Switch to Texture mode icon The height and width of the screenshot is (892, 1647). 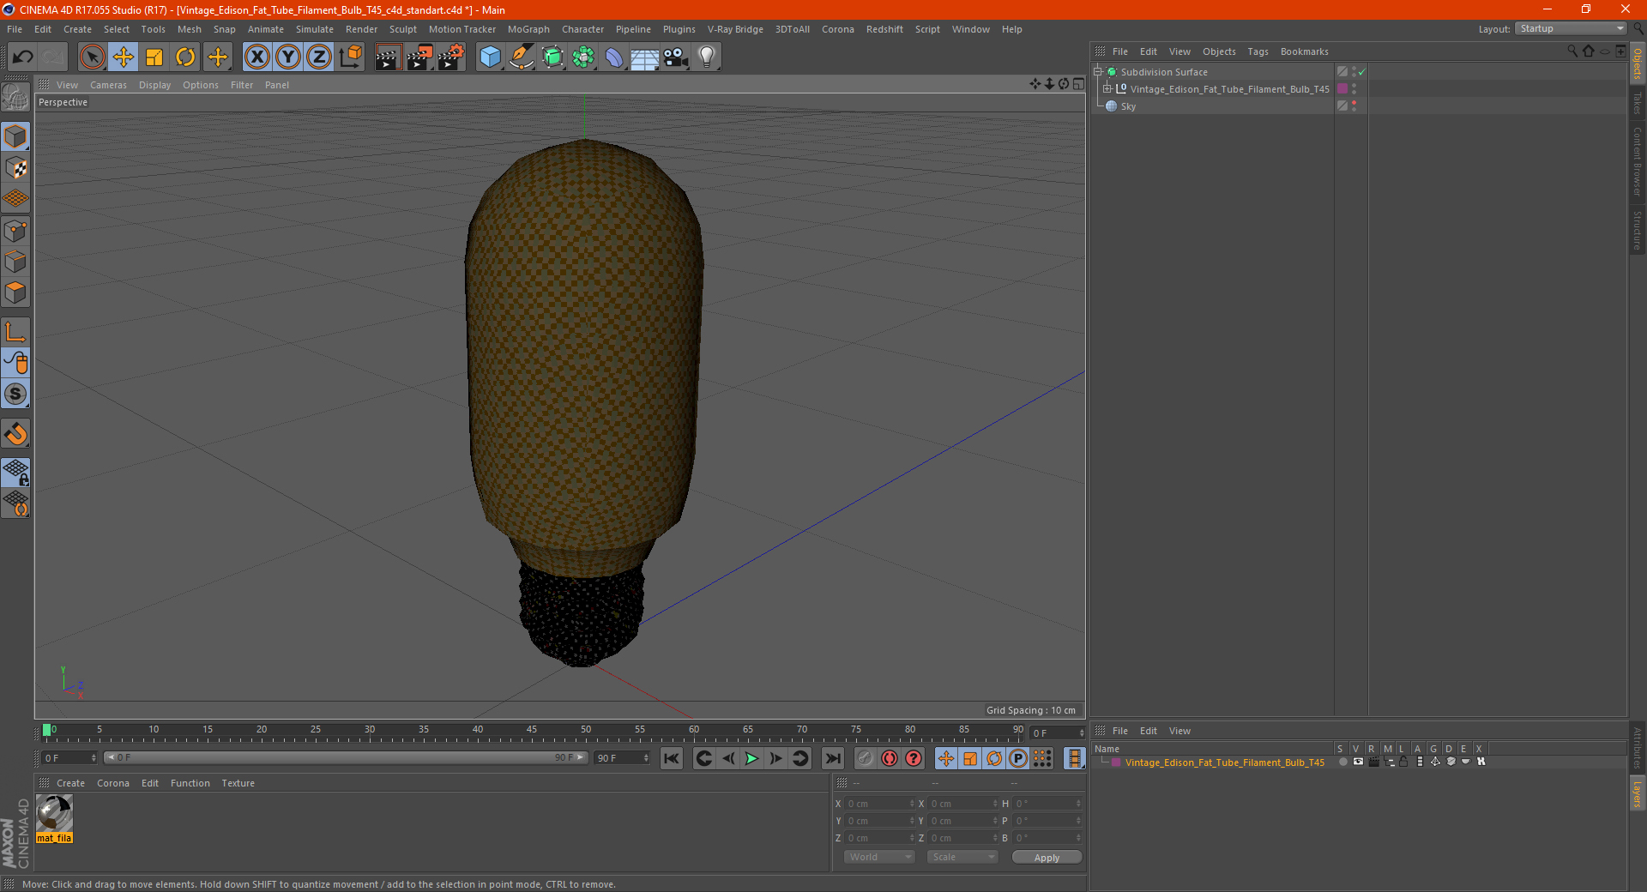pyautogui.click(x=15, y=168)
